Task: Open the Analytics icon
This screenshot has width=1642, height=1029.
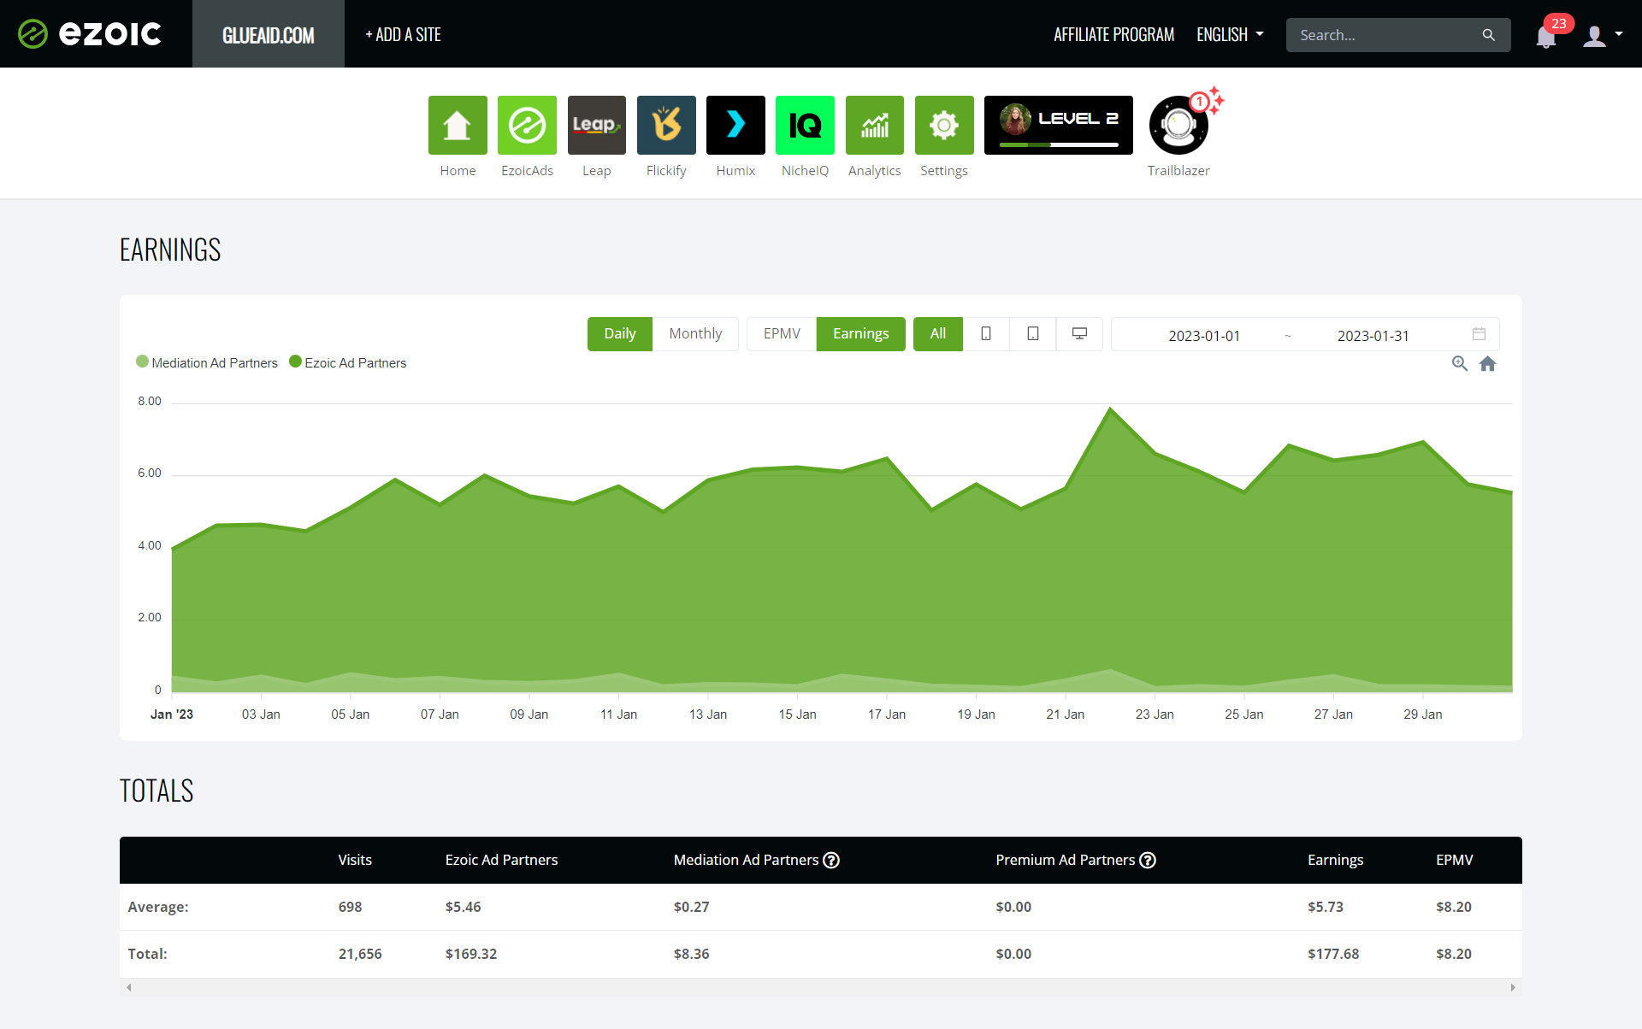Action: (x=875, y=125)
